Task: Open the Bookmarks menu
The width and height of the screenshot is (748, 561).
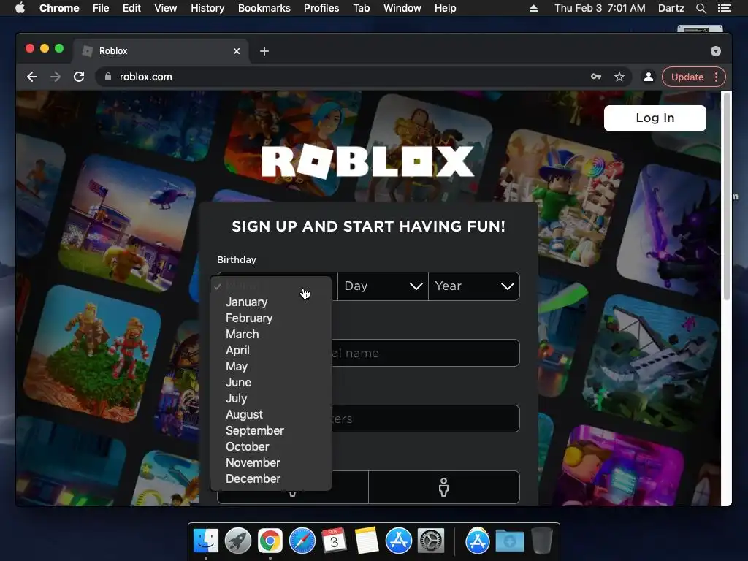Action: coord(264,8)
